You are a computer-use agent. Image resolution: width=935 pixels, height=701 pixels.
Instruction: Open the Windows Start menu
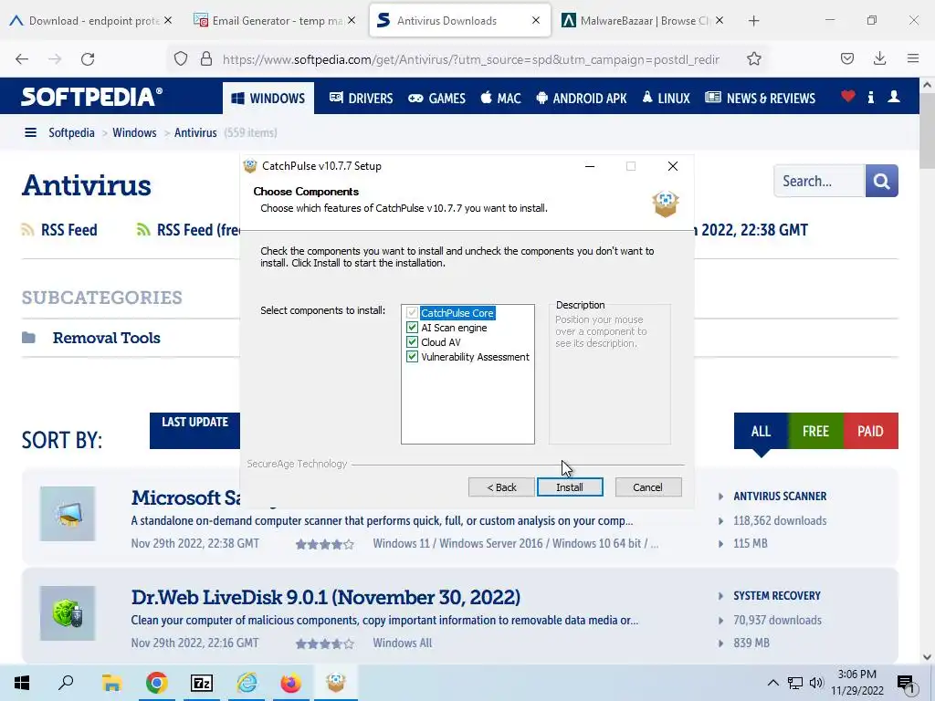22,683
